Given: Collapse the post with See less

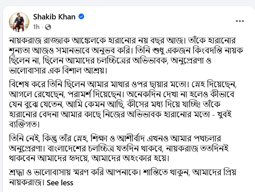Looking at the screenshot, I should 60,183.
